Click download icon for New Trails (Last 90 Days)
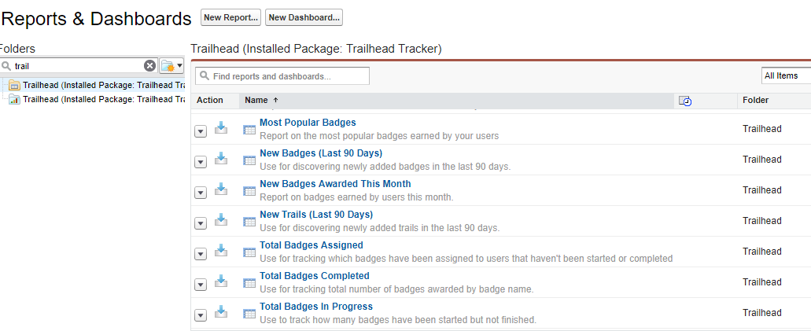The width and height of the screenshot is (811, 331). 221,219
